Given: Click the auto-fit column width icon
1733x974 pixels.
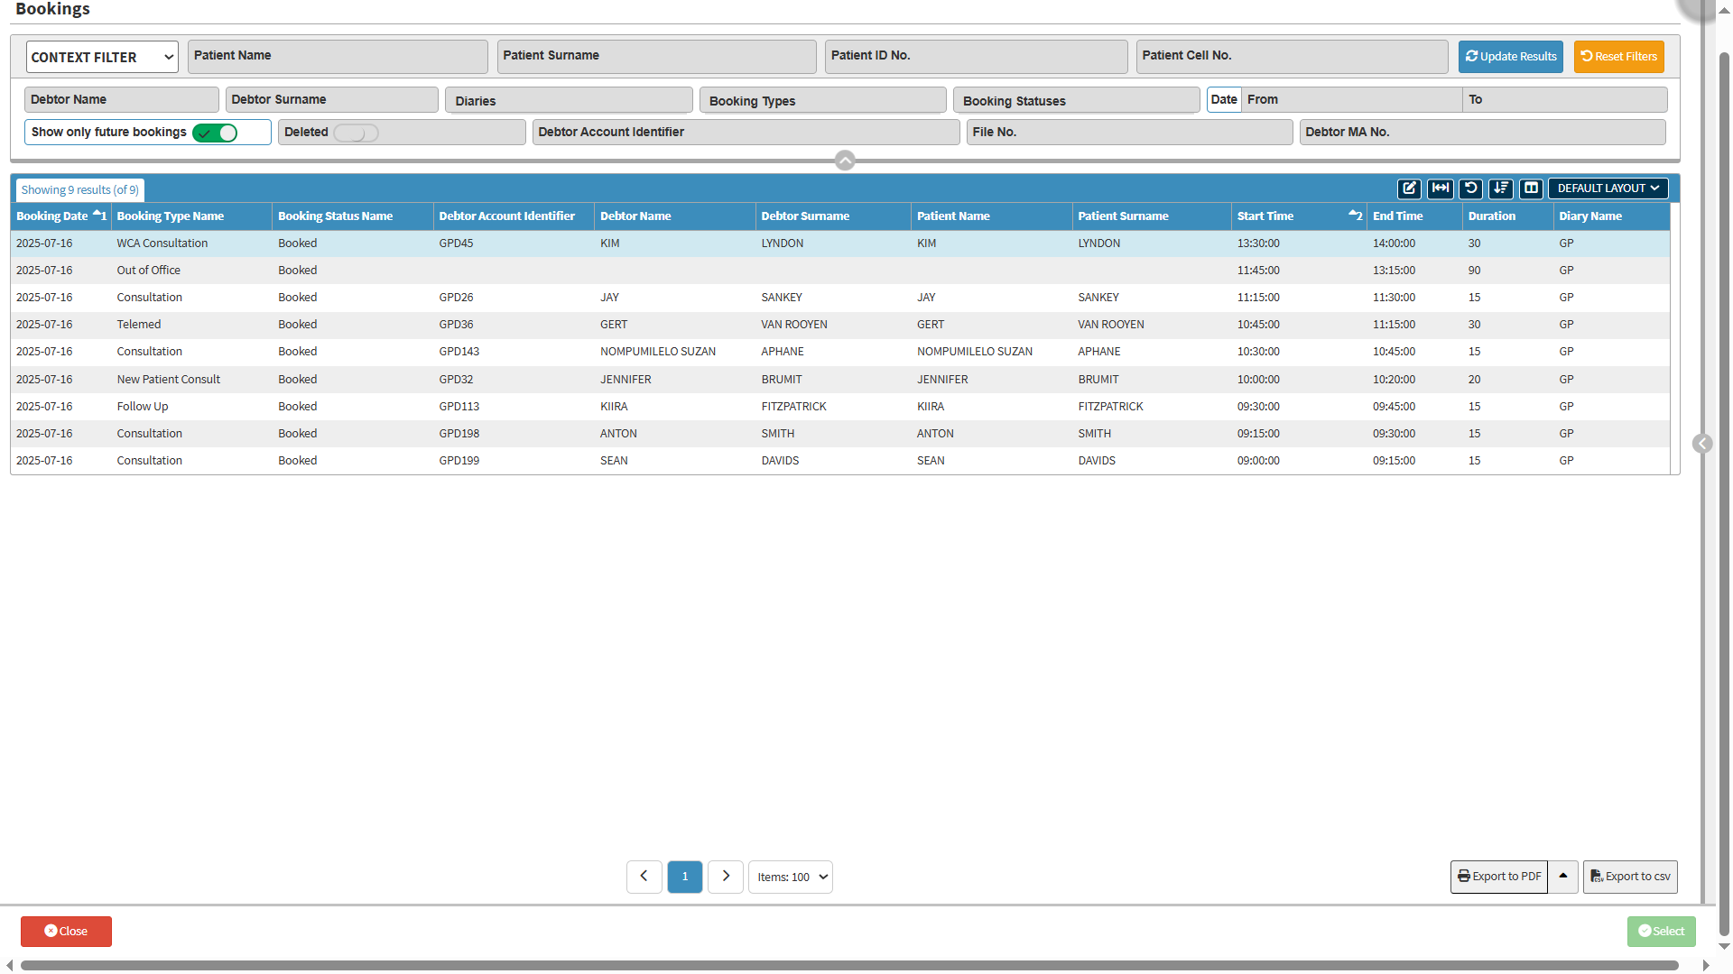Looking at the screenshot, I should click(x=1440, y=188).
